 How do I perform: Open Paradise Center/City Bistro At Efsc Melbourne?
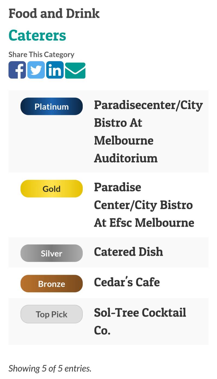coord(144,205)
